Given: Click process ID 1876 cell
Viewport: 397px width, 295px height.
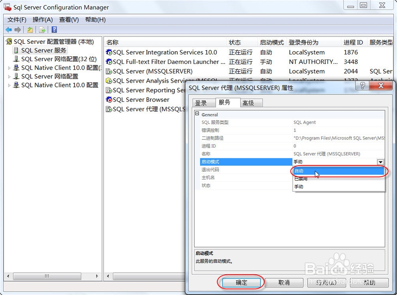Looking at the screenshot, I should click(x=351, y=52).
